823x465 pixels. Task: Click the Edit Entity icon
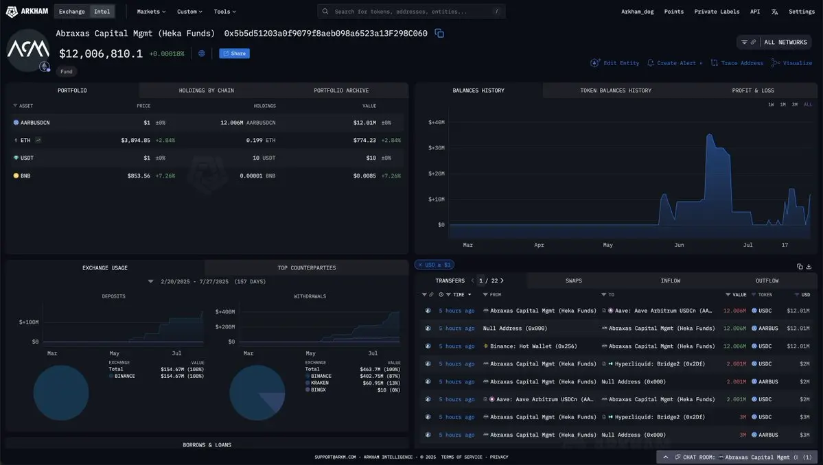pyautogui.click(x=594, y=63)
